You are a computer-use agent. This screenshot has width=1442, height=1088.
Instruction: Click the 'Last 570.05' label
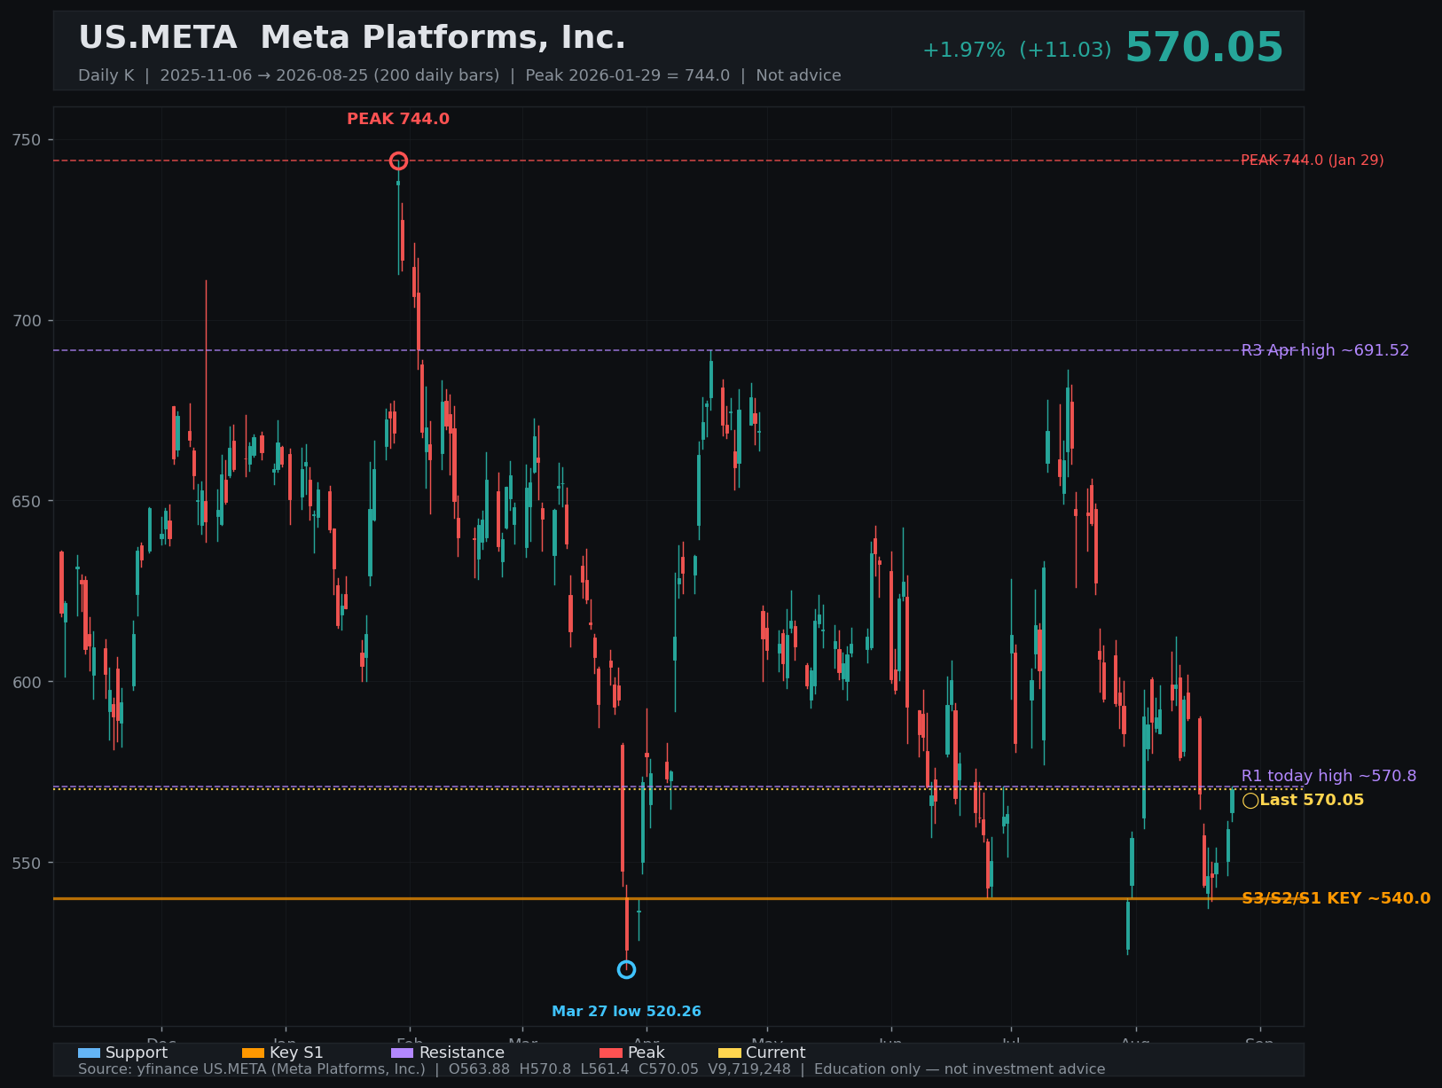tap(1312, 801)
